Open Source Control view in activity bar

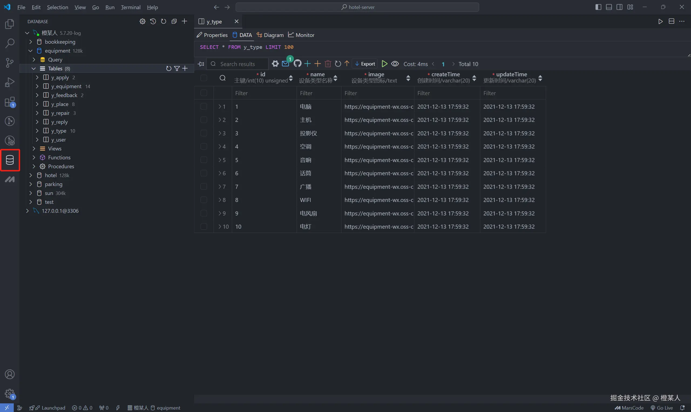[10, 63]
